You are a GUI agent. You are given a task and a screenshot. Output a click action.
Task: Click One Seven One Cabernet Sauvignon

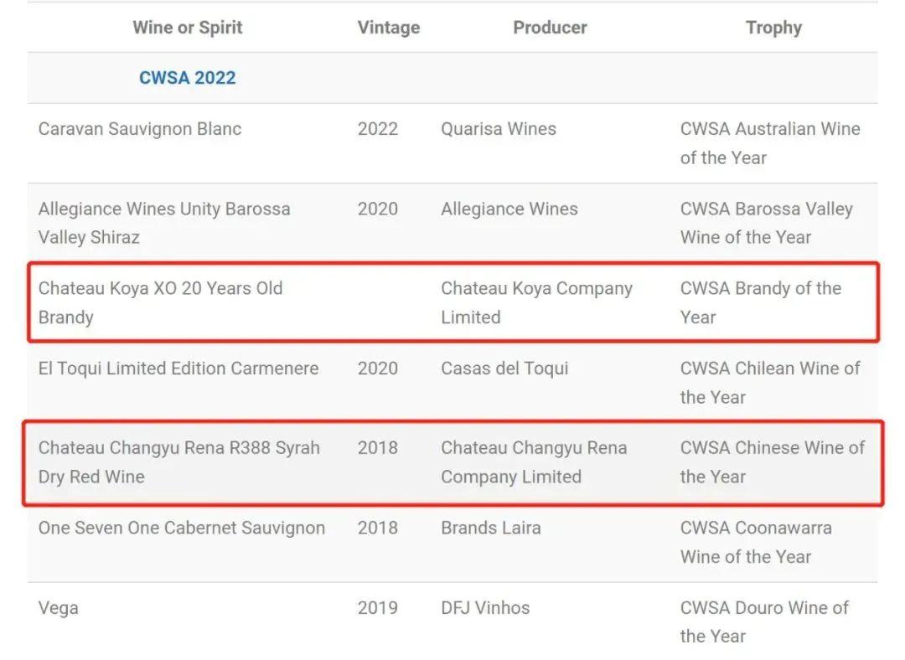click(182, 528)
